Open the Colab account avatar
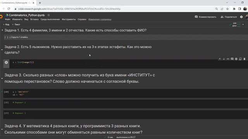 point(247,17)
